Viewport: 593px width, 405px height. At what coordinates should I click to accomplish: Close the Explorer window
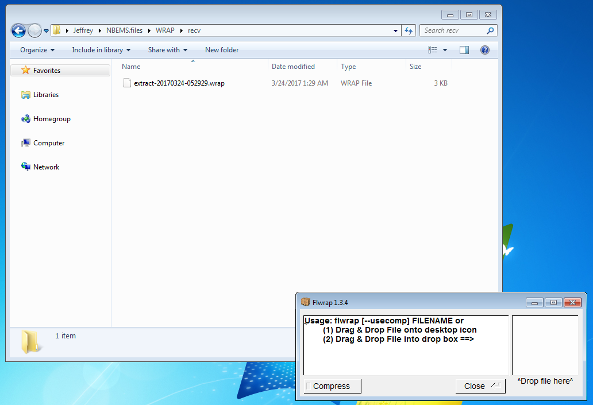point(488,15)
